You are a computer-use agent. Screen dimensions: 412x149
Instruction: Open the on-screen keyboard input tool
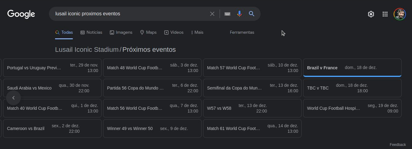click(x=227, y=14)
